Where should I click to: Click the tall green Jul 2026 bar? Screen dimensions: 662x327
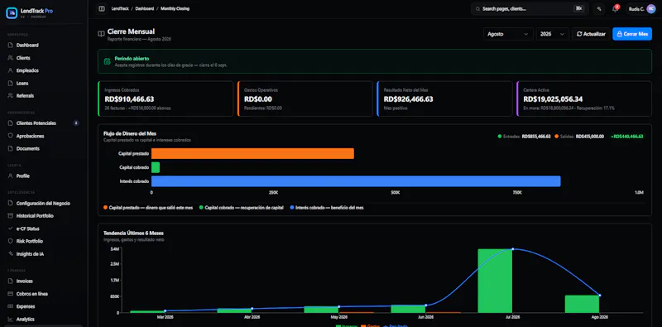point(495,281)
